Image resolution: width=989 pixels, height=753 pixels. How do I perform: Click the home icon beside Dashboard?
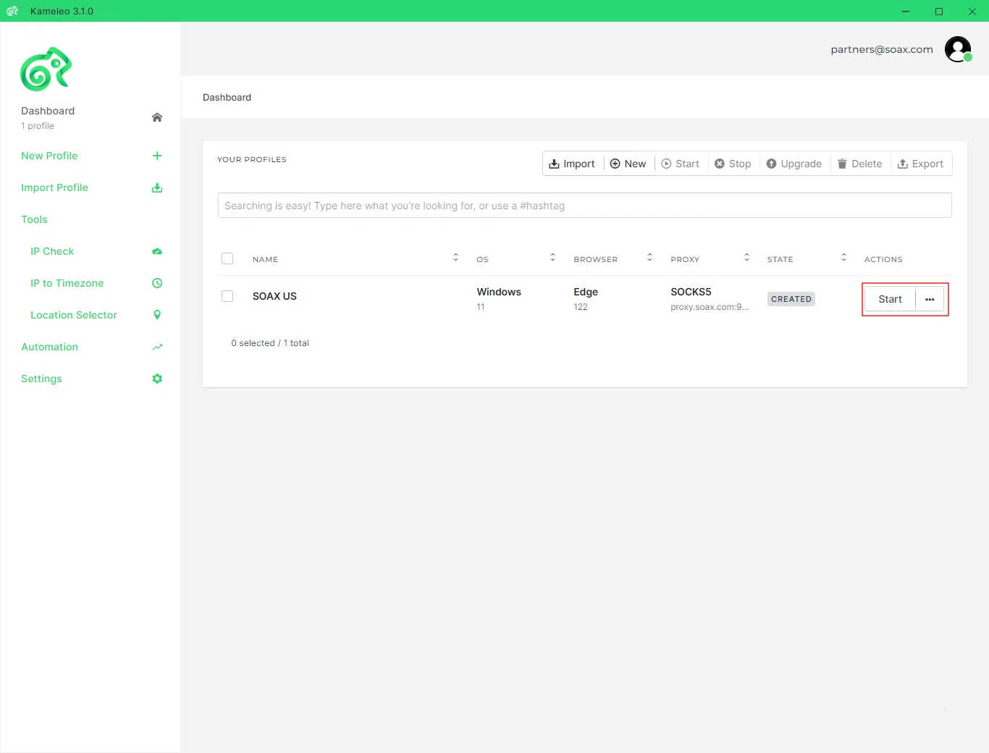(x=157, y=117)
